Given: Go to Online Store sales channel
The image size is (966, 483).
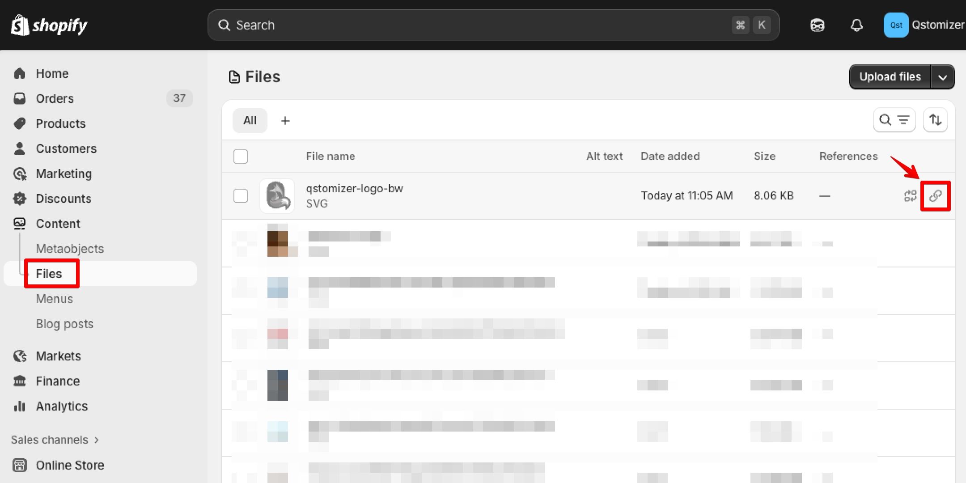Looking at the screenshot, I should pyautogui.click(x=70, y=465).
